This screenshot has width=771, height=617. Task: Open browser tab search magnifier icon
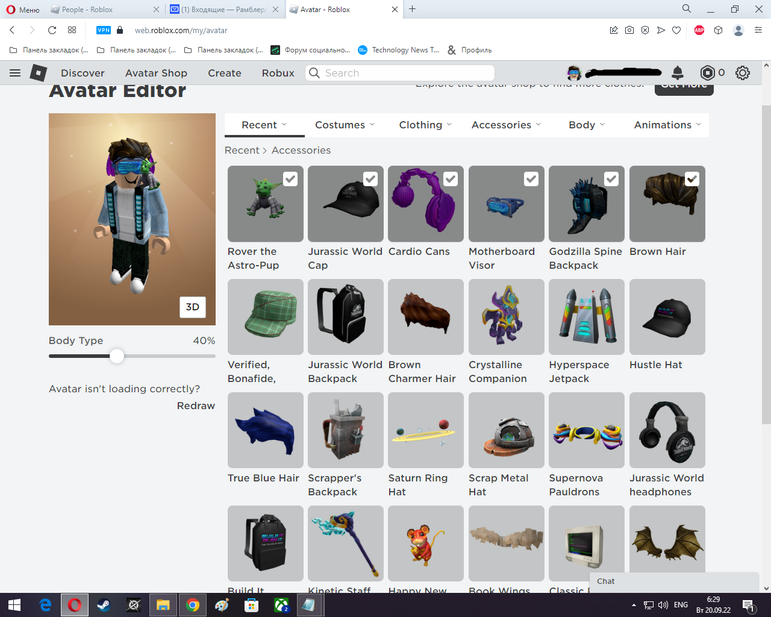pos(687,8)
